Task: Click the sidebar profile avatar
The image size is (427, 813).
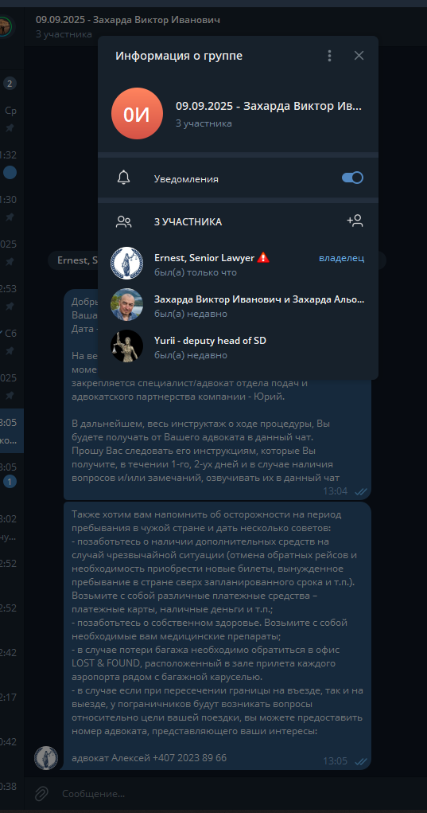Action: click(x=6, y=26)
